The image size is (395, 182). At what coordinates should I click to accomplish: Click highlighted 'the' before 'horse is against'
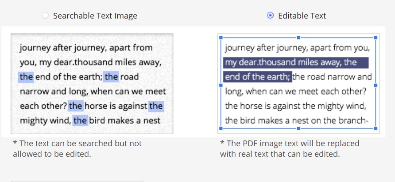click(76, 106)
